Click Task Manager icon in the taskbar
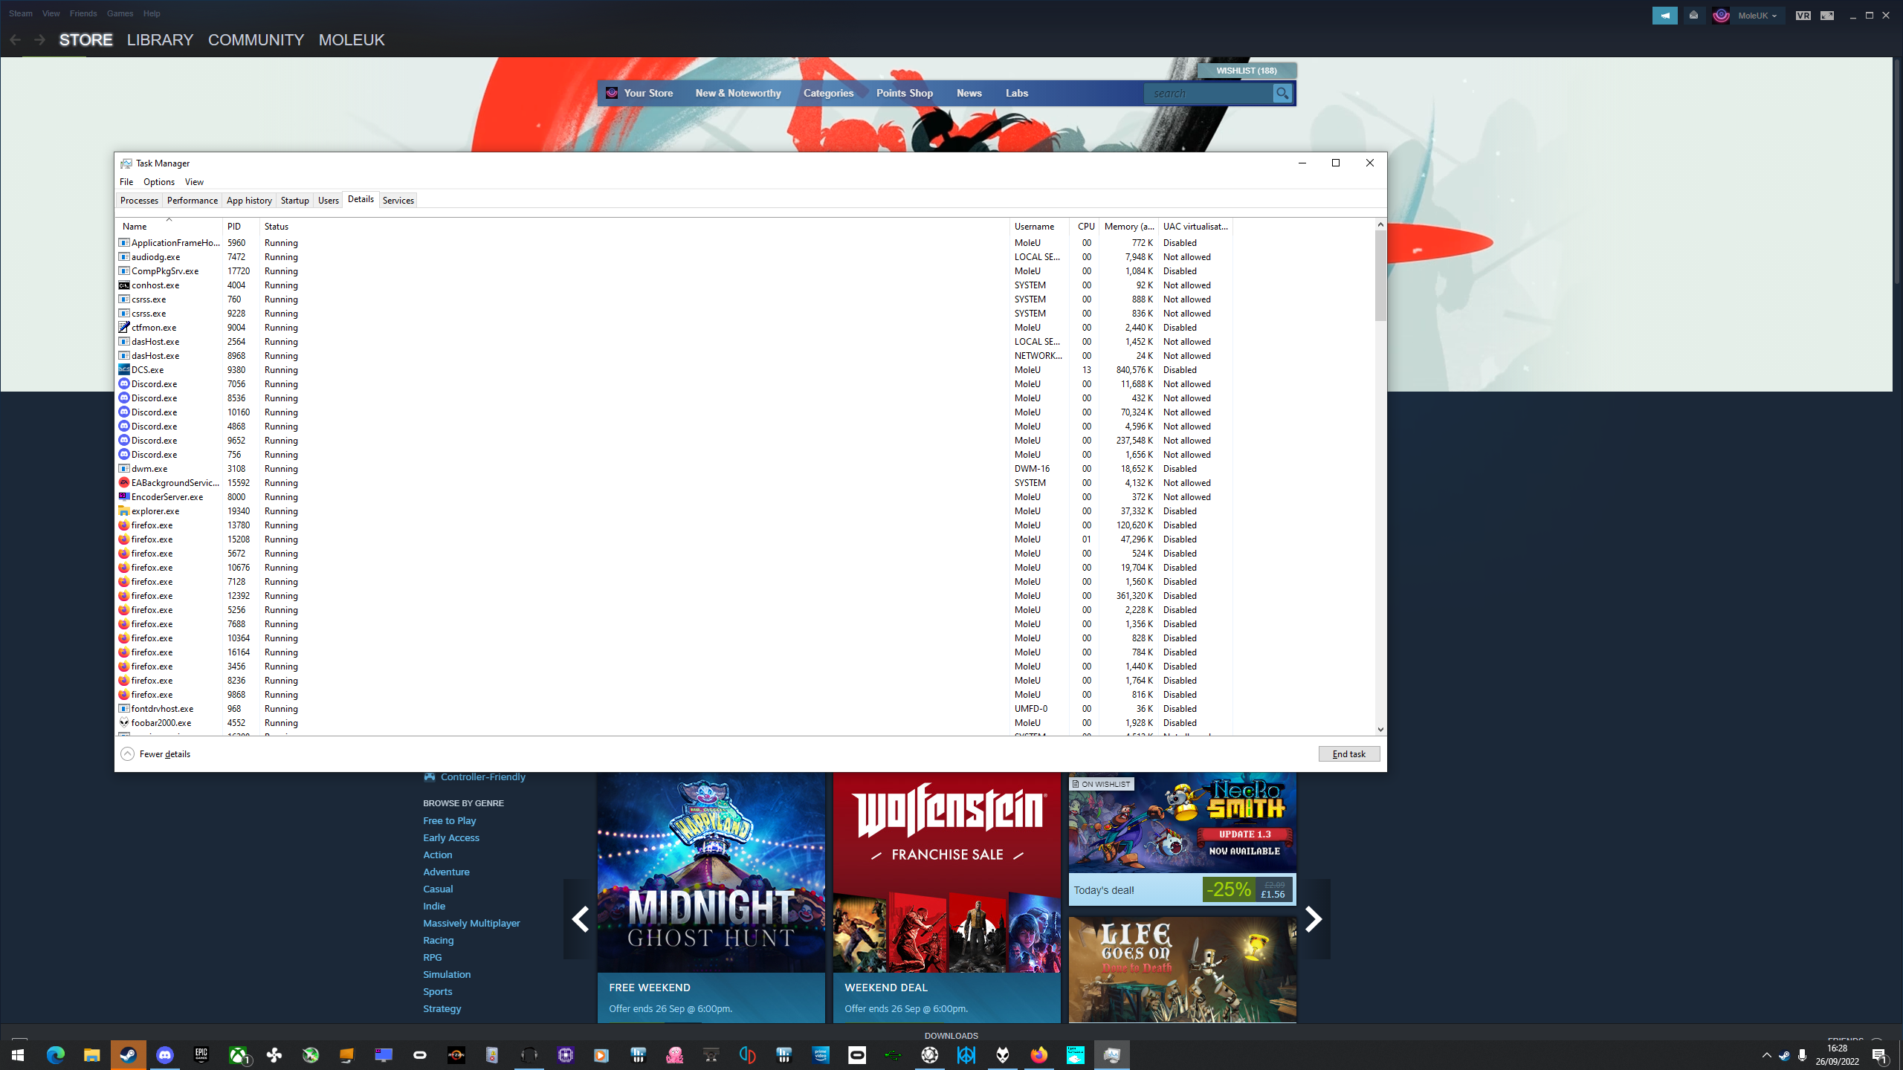The height and width of the screenshot is (1070, 1903). pos(1111,1054)
